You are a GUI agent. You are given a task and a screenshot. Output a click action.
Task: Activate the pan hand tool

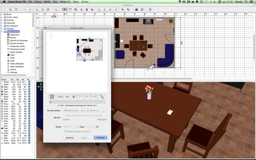pyautogui.click(x=70, y=9)
